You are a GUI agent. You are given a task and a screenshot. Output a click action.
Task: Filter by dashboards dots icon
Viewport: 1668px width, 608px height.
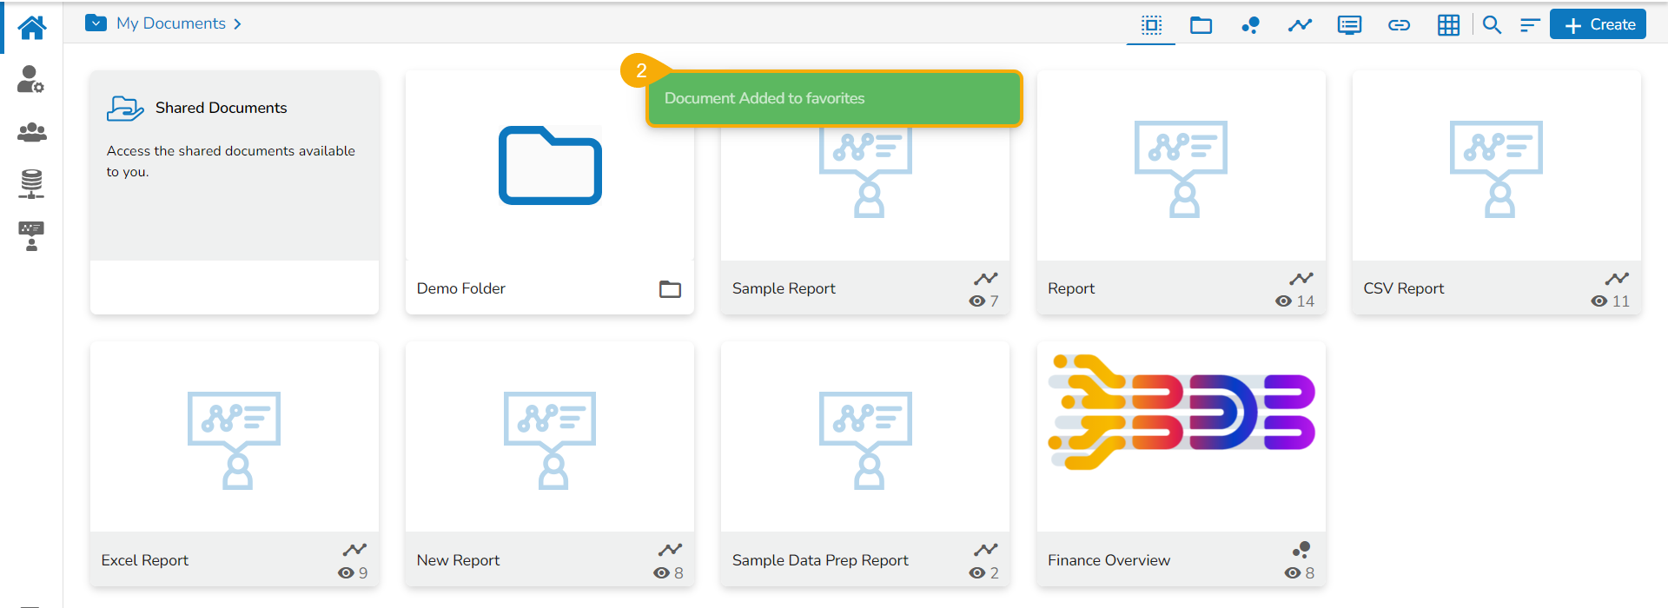(x=1251, y=25)
